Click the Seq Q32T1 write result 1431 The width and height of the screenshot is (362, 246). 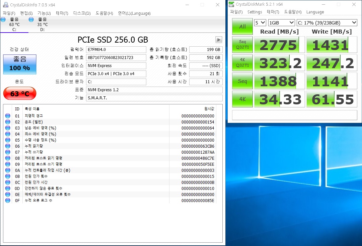[x=332, y=44]
